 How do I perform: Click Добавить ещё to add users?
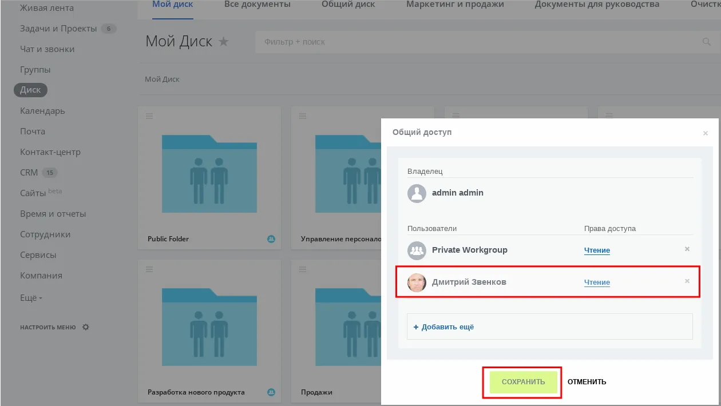pyautogui.click(x=444, y=327)
